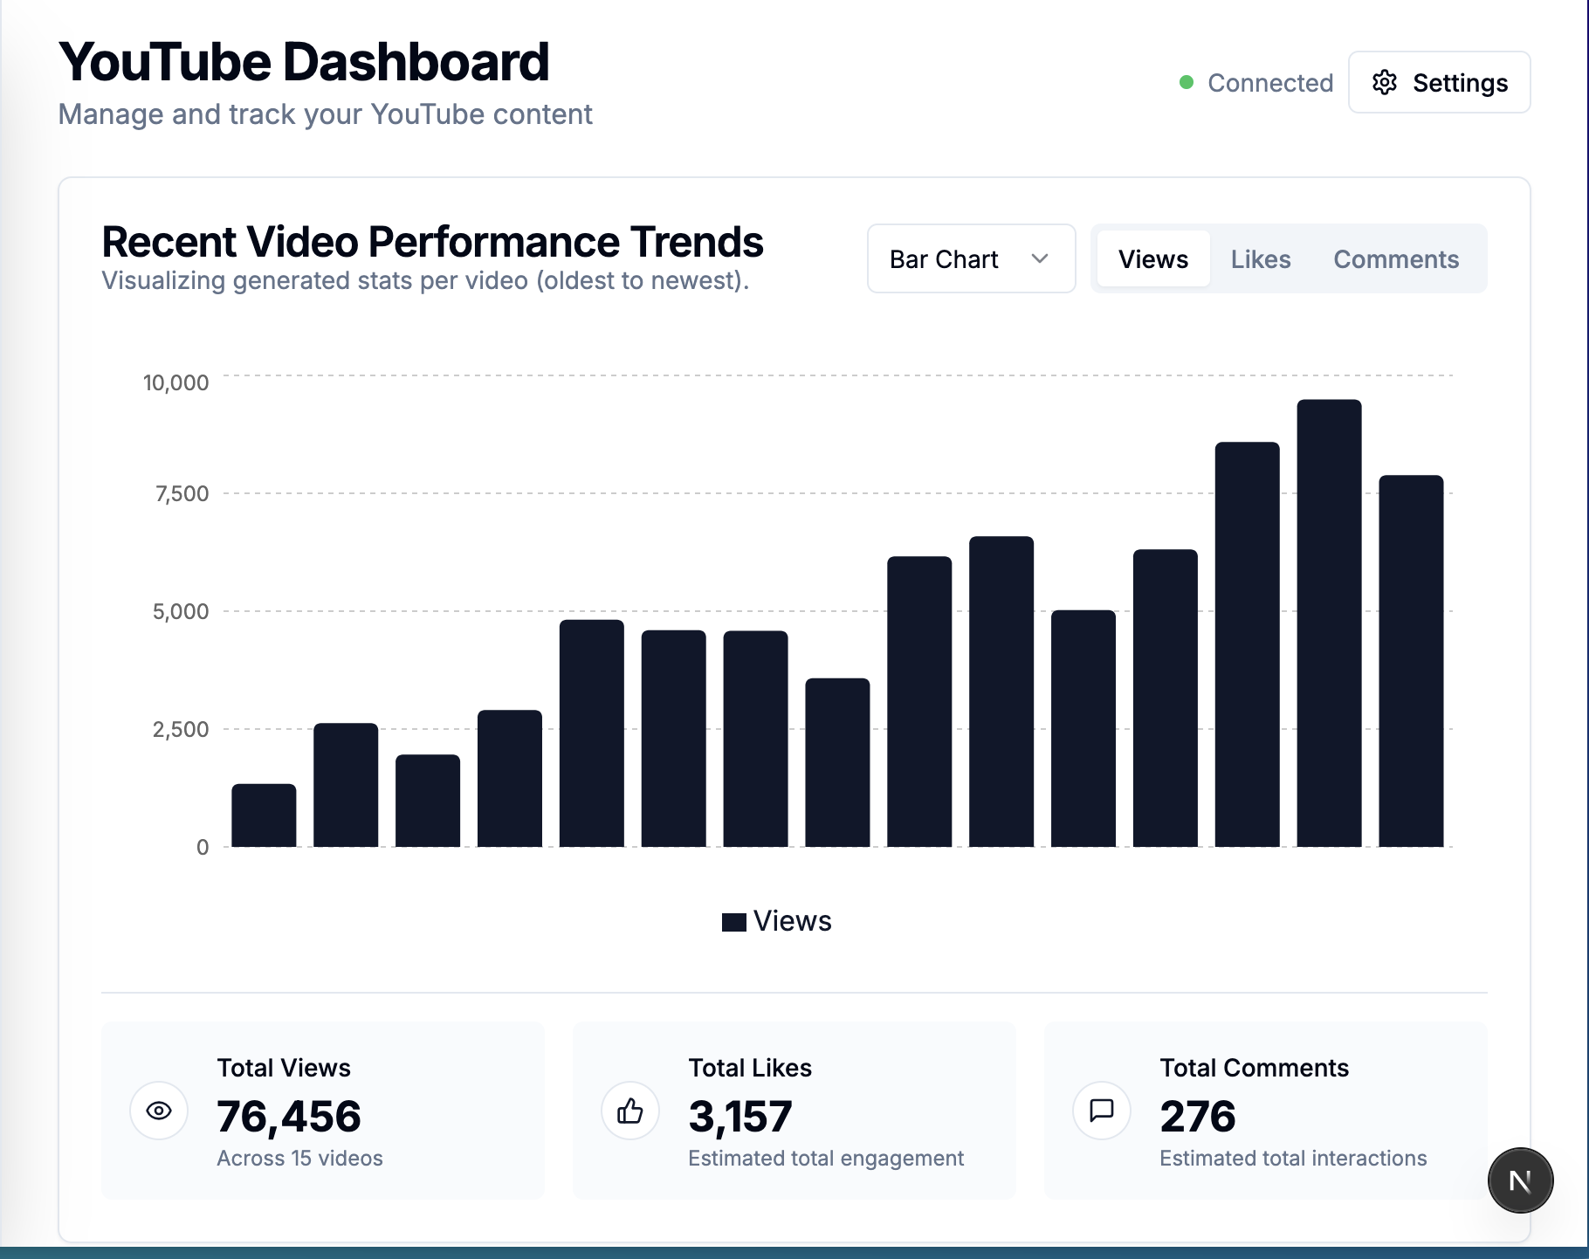Click the chevron arrow beside Bar Chart
This screenshot has width=1589, height=1259.
(1039, 258)
